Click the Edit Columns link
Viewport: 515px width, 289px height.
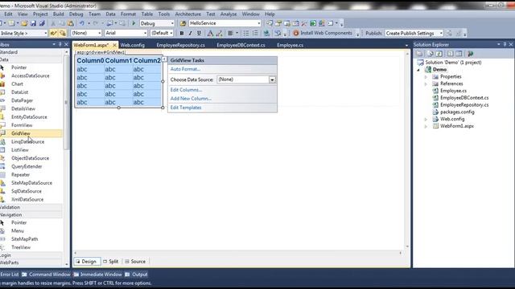point(186,90)
